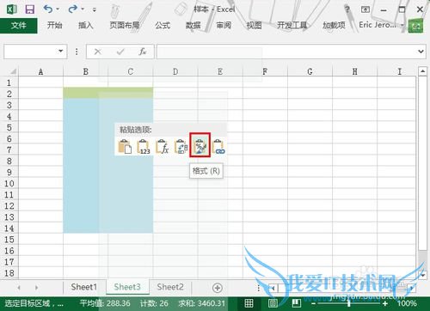Click the Cancel X formula bar icon
430x311 pixels.
(x=98, y=52)
